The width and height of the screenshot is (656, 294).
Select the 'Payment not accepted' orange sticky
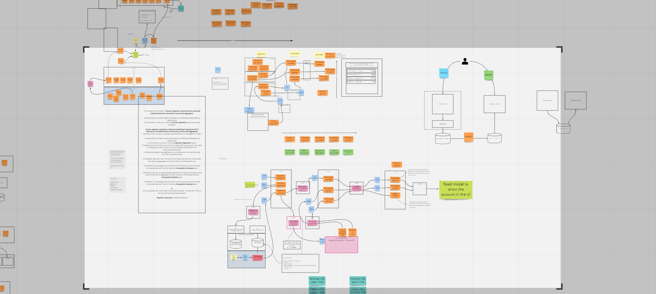pos(352,232)
